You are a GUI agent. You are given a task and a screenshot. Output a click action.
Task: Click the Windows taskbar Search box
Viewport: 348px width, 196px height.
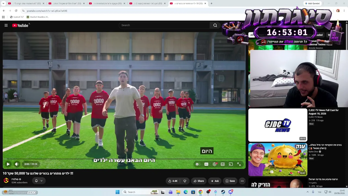[140, 192]
